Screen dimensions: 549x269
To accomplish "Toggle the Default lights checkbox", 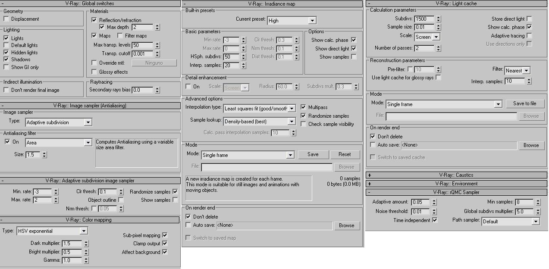I will (6, 45).
